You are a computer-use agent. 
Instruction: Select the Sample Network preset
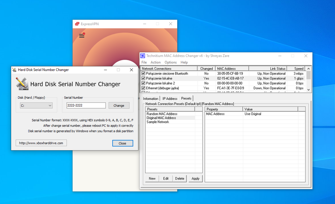[158, 122]
